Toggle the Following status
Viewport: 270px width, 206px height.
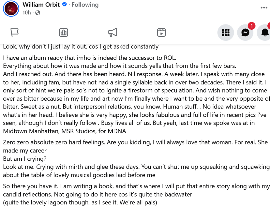pos(85,4)
